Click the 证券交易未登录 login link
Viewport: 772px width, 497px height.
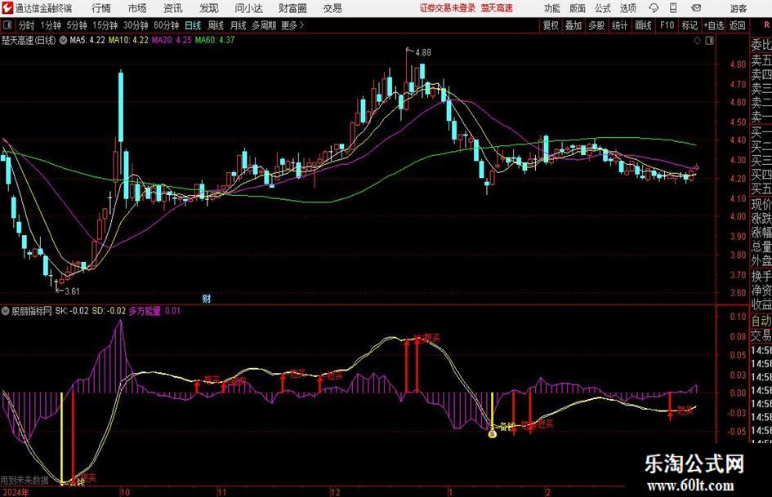447,8
